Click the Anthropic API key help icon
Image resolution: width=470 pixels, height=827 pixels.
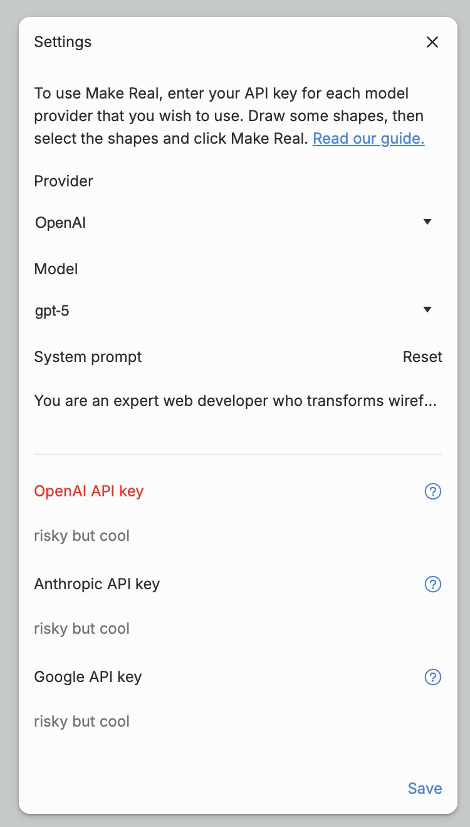(x=433, y=584)
